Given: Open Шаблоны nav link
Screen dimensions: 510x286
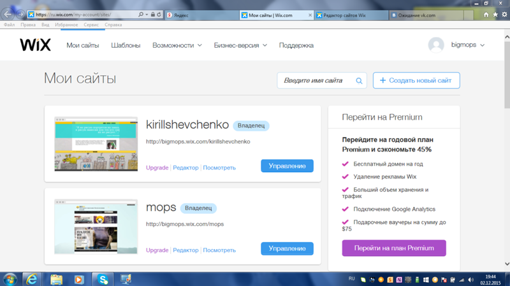Looking at the screenshot, I should 126,45.
